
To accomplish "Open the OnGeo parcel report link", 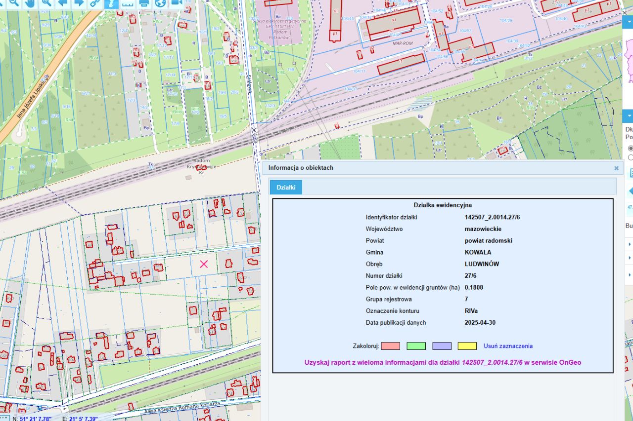I will tap(443, 362).
